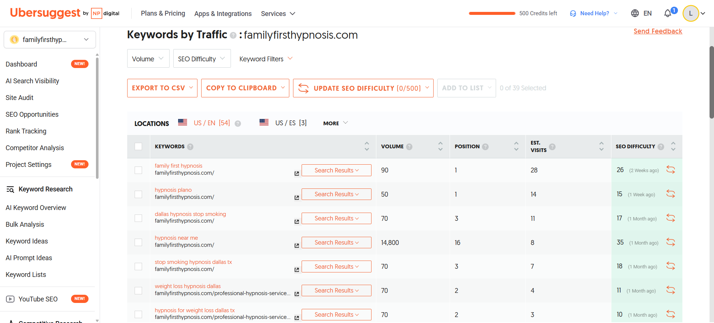
Task: Check the weight loss hypnosis dallas checkbox
Action: (x=138, y=291)
